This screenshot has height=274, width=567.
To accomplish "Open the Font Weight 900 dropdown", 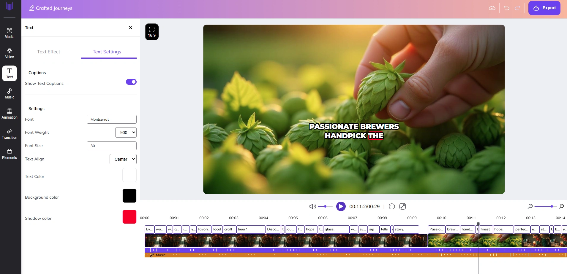I will click(126, 133).
